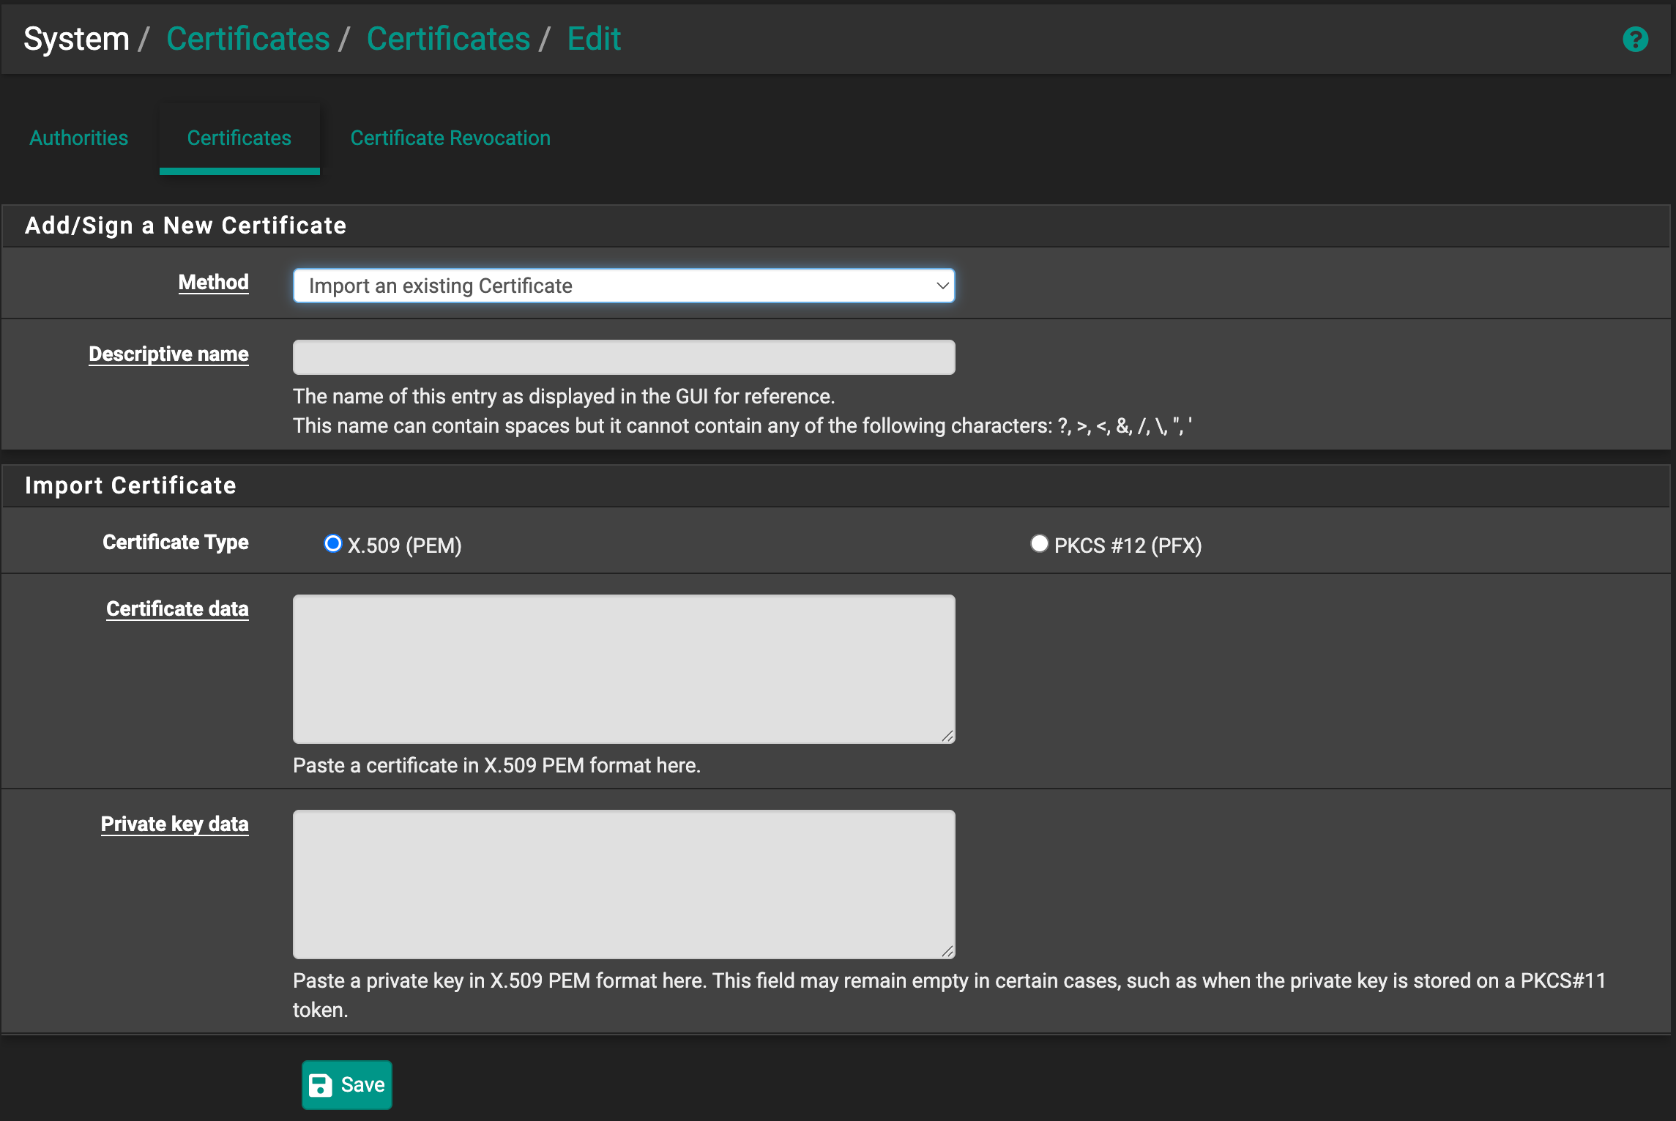Image resolution: width=1676 pixels, height=1121 pixels.
Task: Select the X.509 (PEM) radio button
Action: (333, 544)
